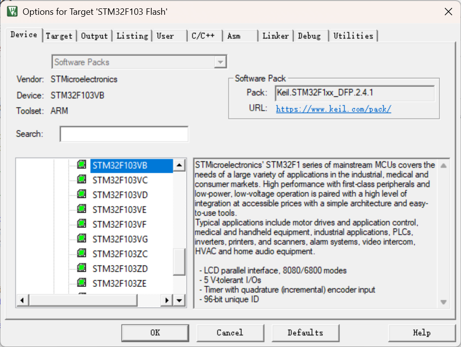This screenshot has width=461, height=347.
Task: Click device list vertical scrollbar thumb
Action: (179, 262)
